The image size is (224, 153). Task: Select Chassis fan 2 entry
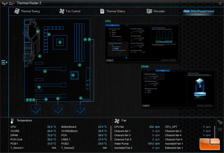point(188,131)
